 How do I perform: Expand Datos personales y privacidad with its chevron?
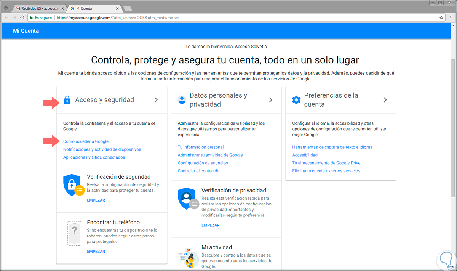click(271, 100)
